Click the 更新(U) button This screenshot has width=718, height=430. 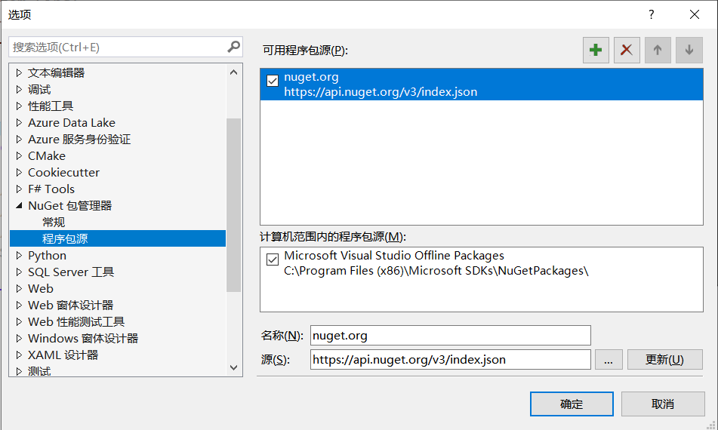664,360
